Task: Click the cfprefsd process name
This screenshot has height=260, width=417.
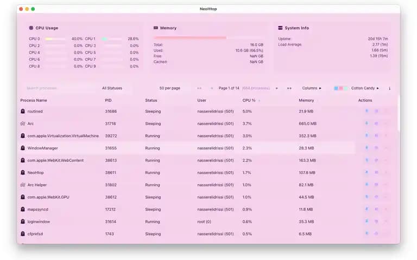Action: [x=35, y=233]
